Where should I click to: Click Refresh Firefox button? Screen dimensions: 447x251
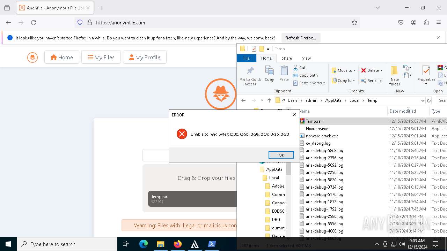301,38
